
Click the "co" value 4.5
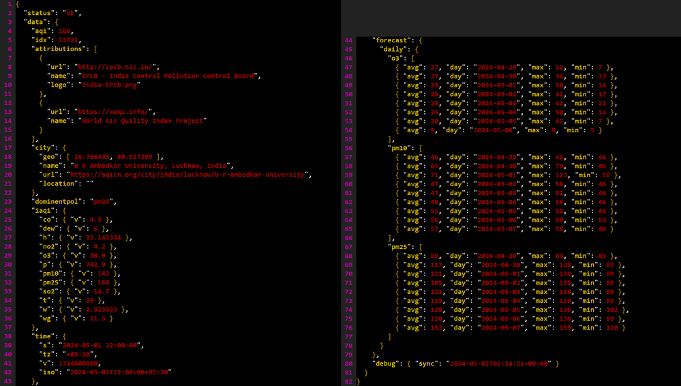(x=95, y=220)
